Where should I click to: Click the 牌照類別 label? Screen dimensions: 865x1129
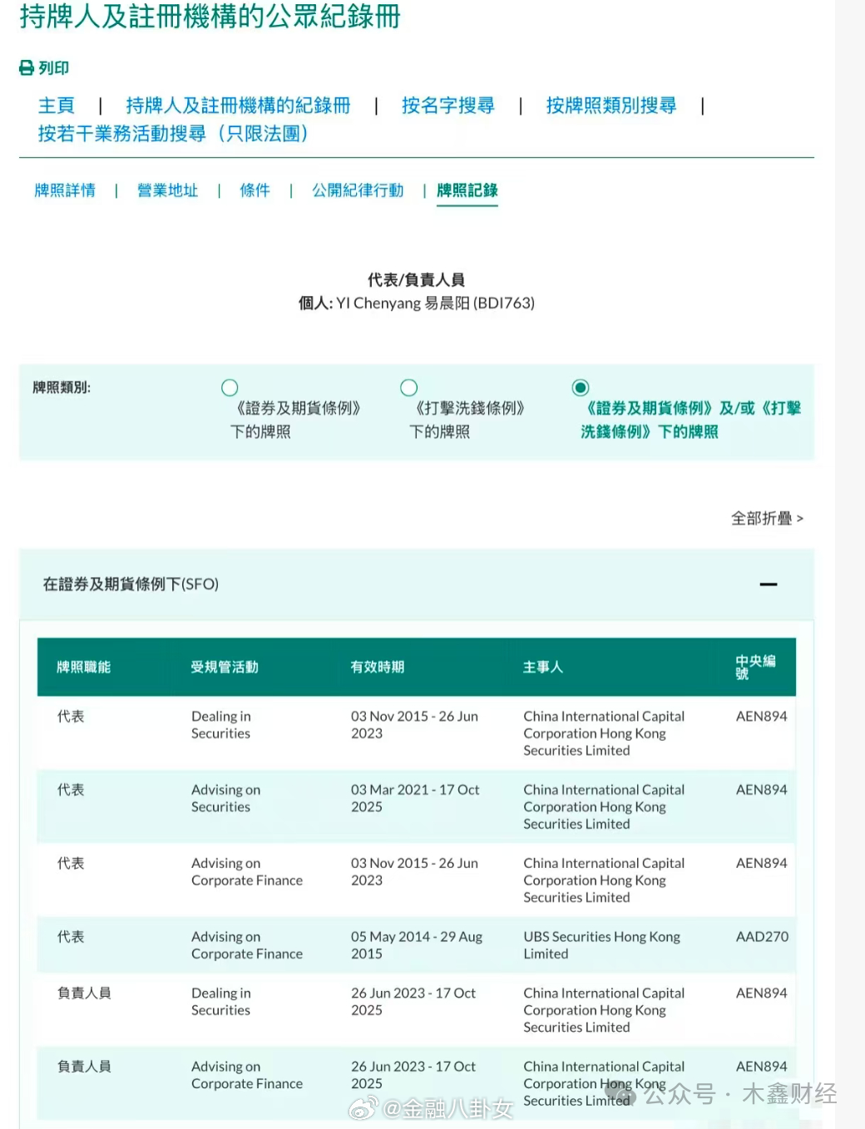pyautogui.click(x=62, y=387)
